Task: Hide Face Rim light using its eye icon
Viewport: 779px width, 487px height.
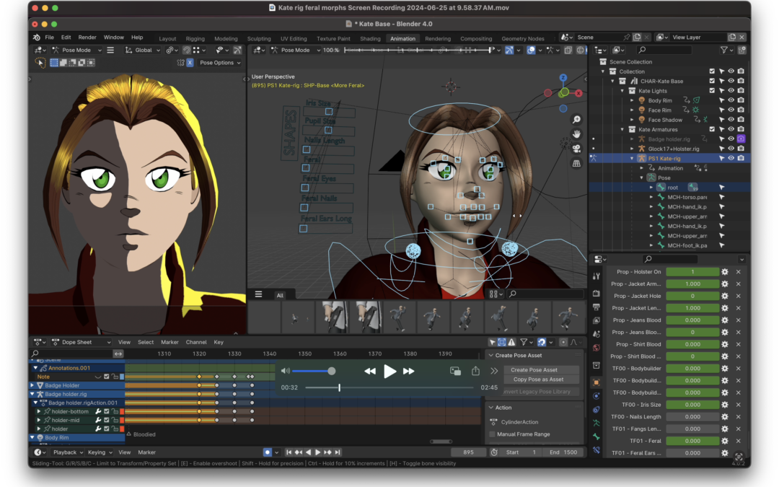Action: [x=731, y=110]
